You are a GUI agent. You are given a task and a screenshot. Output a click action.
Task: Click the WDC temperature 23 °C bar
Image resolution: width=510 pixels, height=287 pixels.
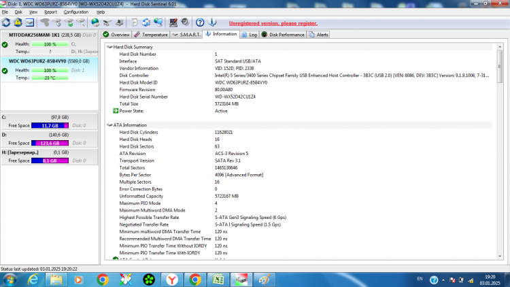click(x=50, y=78)
